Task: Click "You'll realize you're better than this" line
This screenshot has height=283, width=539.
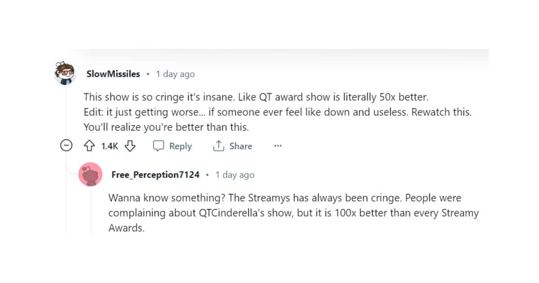Action: (166, 127)
